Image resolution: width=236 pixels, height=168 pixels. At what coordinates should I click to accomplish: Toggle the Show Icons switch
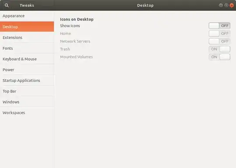219,26
